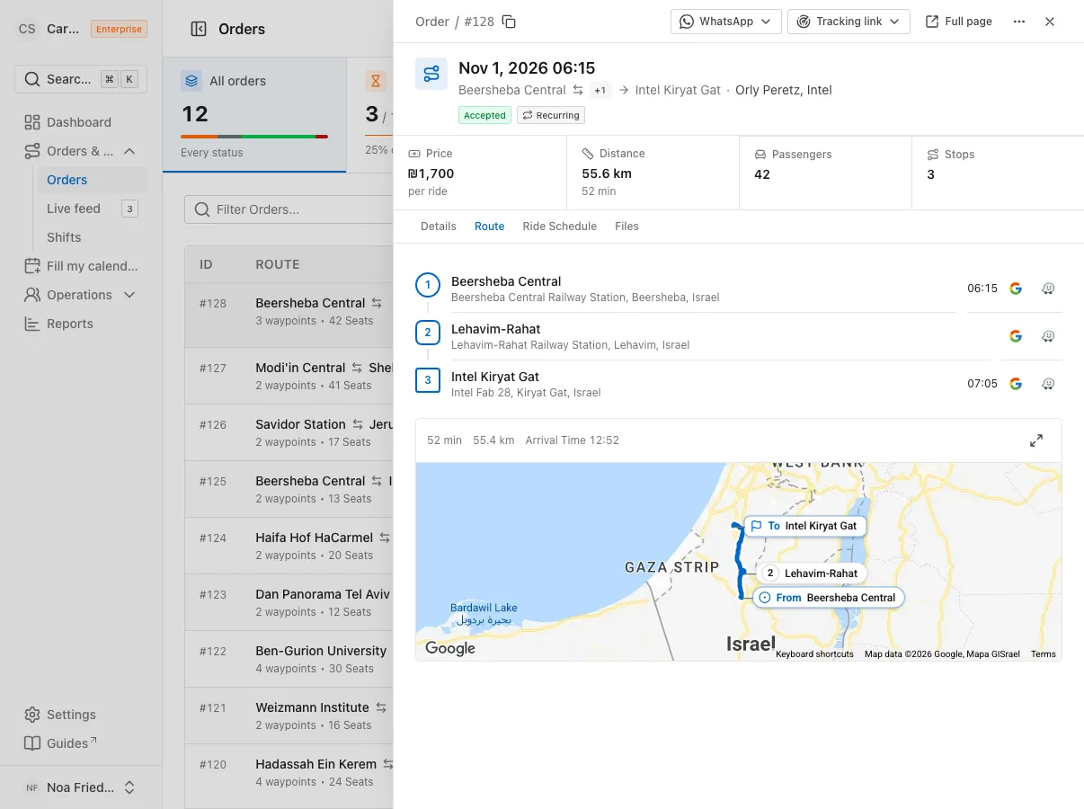This screenshot has height=809, width=1084.
Task: Select the All orders status card
Action: click(x=254, y=115)
